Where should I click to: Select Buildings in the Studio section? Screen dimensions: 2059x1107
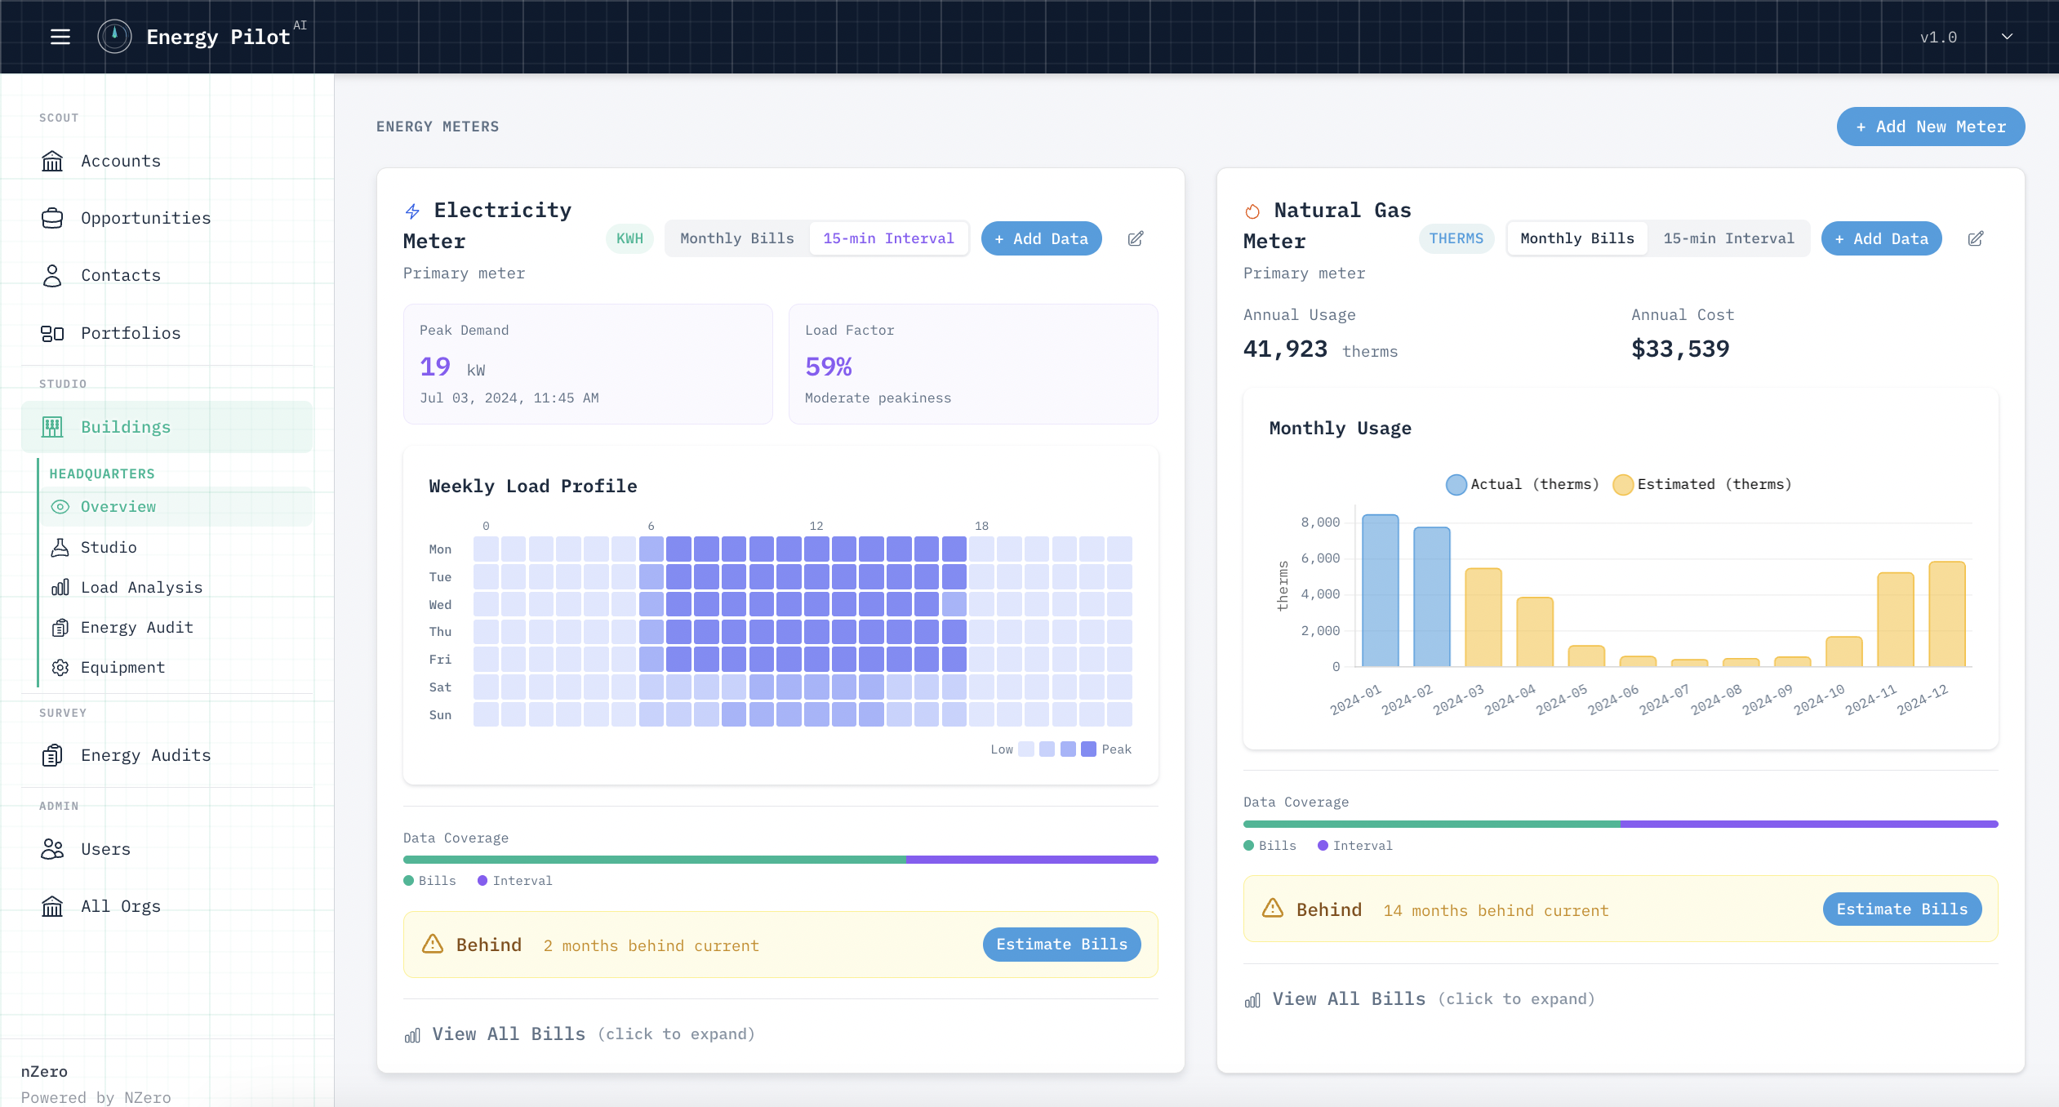point(126,426)
